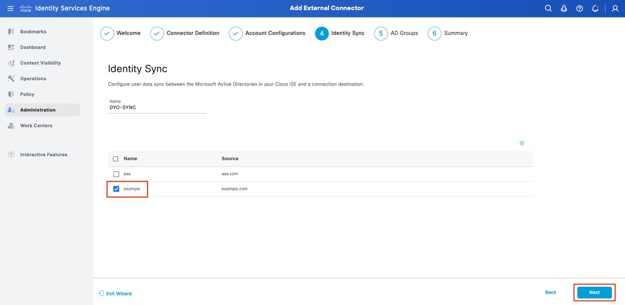
Task: Click the Work Centers sidebar icon
Action: point(11,126)
